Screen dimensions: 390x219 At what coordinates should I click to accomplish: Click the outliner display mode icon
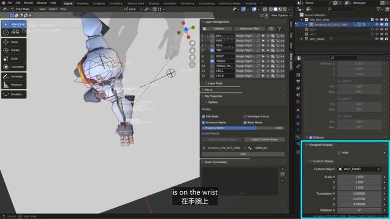309,9
